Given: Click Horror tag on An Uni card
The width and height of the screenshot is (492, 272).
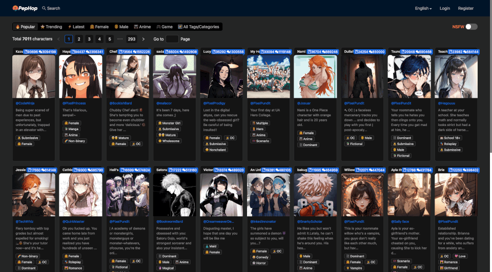Looking at the screenshot, I should [x=259, y=263].
